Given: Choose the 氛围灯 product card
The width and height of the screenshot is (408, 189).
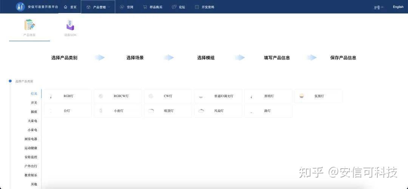Looking at the screenshot, I should pyautogui.click(x=318, y=96).
